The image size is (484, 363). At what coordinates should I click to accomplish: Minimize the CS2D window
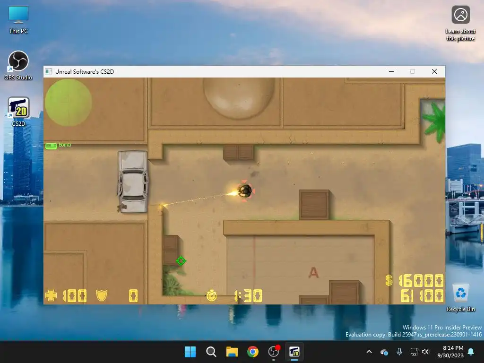[391, 72]
